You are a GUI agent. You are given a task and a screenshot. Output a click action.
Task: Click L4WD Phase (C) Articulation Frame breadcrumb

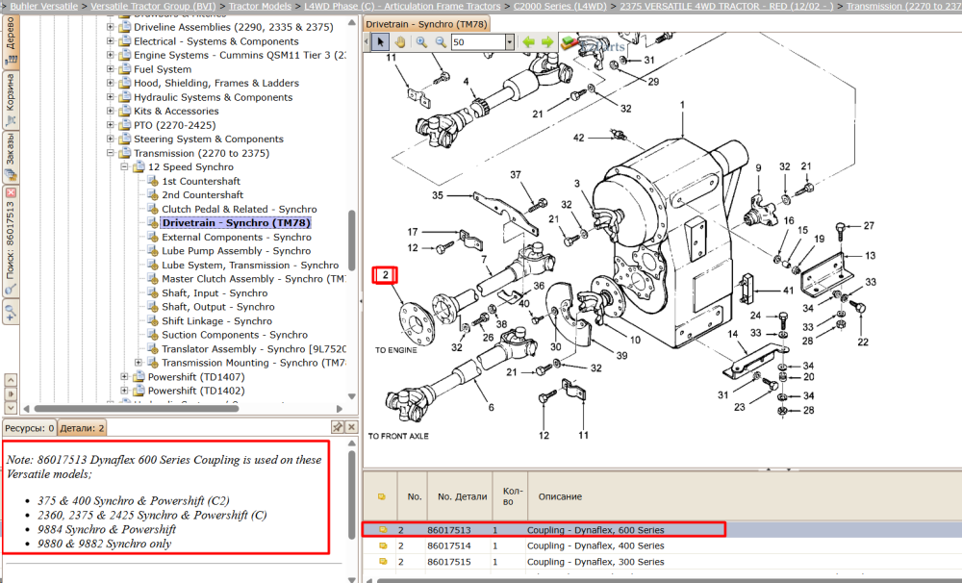click(x=402, y=6)
